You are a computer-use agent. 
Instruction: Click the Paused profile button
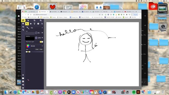coord(134,15)
